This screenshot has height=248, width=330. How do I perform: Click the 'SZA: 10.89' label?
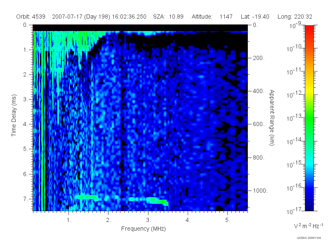(168, 17)
